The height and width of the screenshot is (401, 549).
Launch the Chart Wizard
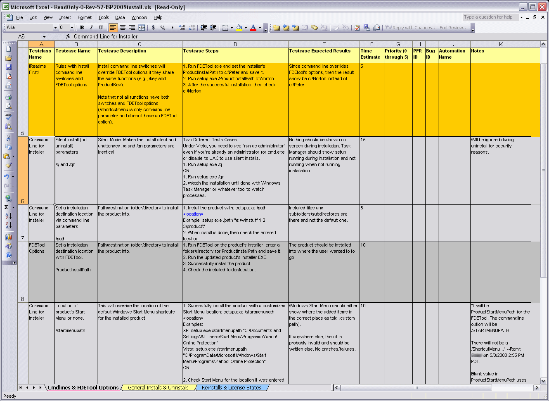click(9, 237)
